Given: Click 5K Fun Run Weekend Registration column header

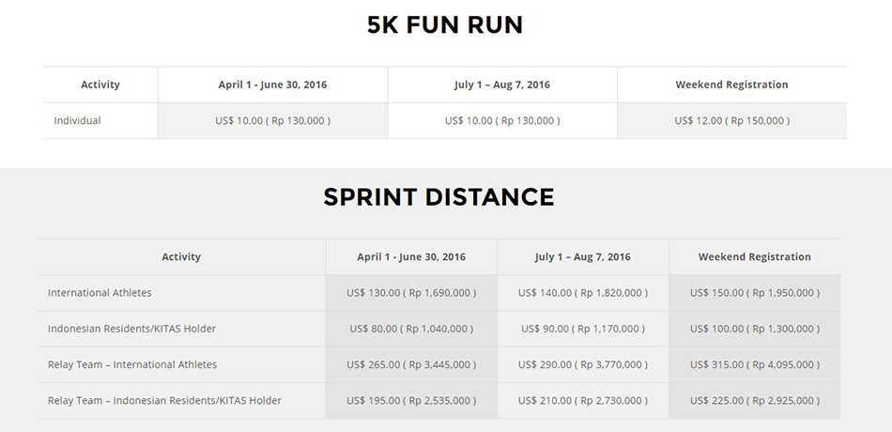Looking at the screenshot, I should 731,85.
